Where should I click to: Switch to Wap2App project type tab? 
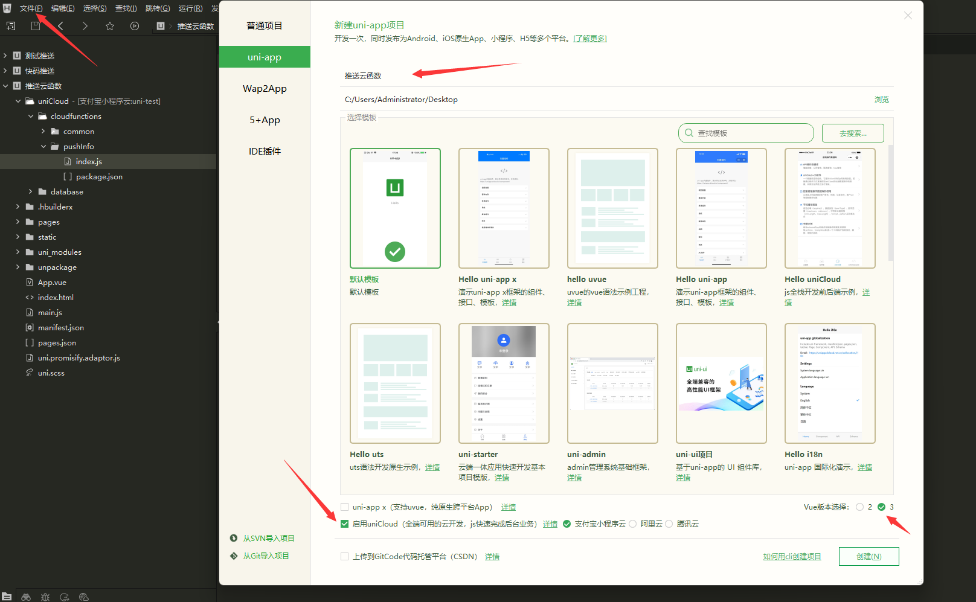(265, 88)
